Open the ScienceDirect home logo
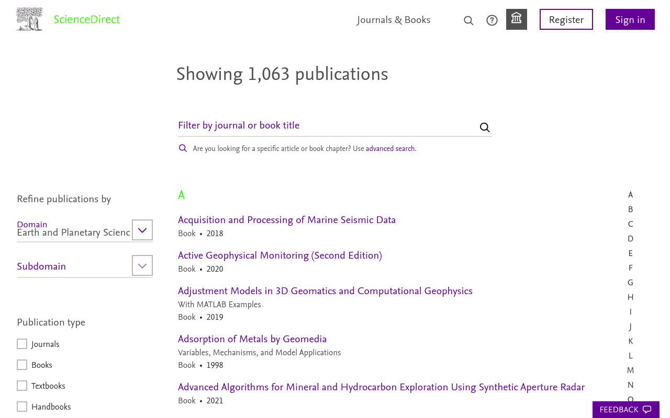 87,20
